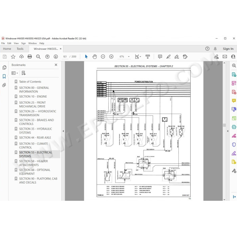Activate the Selection arrow tool
Viewport: 237px width, 237px height.
click(86, 57)
